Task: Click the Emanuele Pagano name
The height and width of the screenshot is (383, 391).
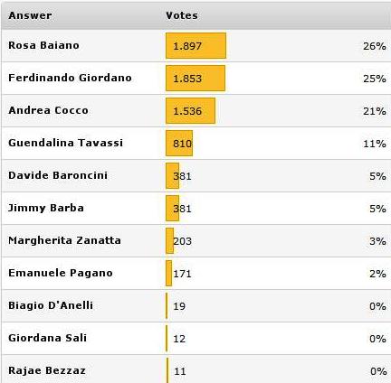Action: 61,273
